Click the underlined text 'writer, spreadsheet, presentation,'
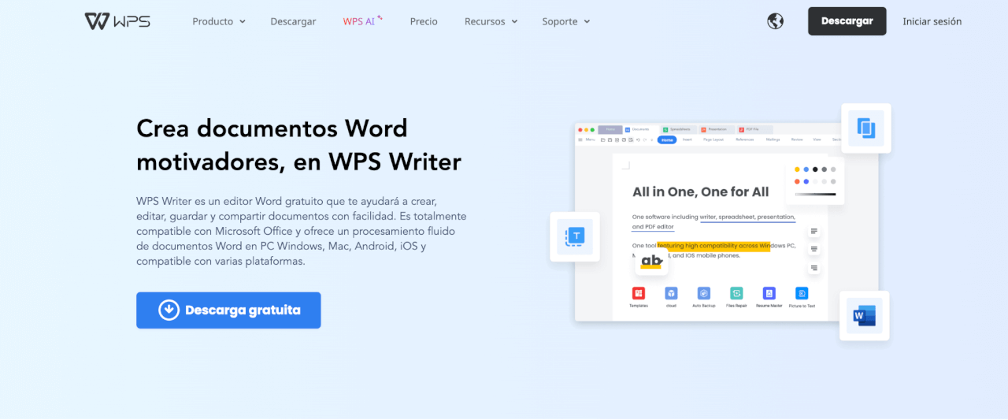 (x=747, y=217)
